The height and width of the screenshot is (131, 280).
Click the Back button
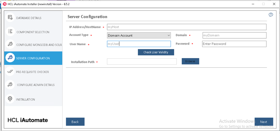tap(75, 122)
